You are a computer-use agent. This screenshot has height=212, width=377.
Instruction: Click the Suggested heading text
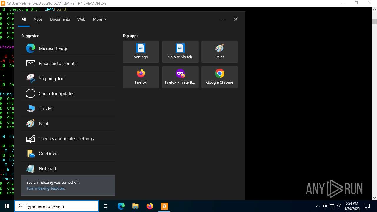pyautogui.click(x=30, y=36)
